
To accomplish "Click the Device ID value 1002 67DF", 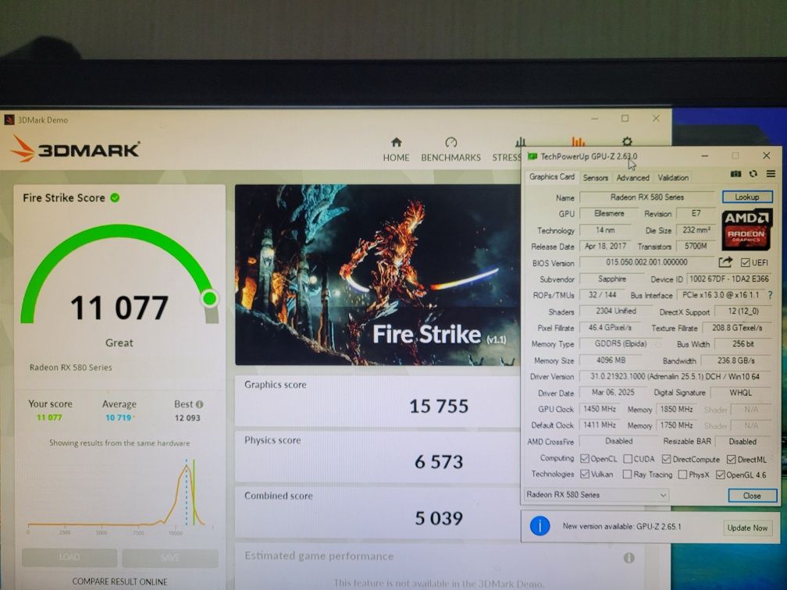I will click(728, 279).
